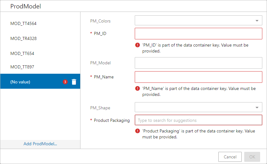Focus the PM_ID input field
The width and height of the screenshot is (267, 164).
pyautogui.click(x=198, y=34)
